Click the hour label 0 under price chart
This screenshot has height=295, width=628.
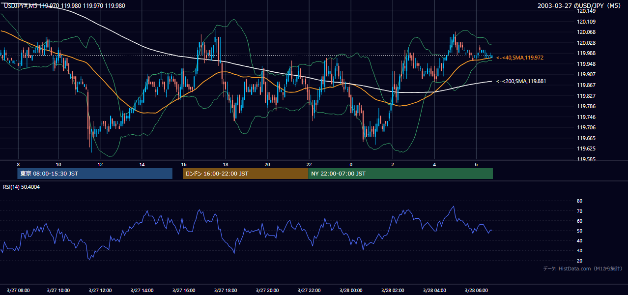click(x=351, y=164)
